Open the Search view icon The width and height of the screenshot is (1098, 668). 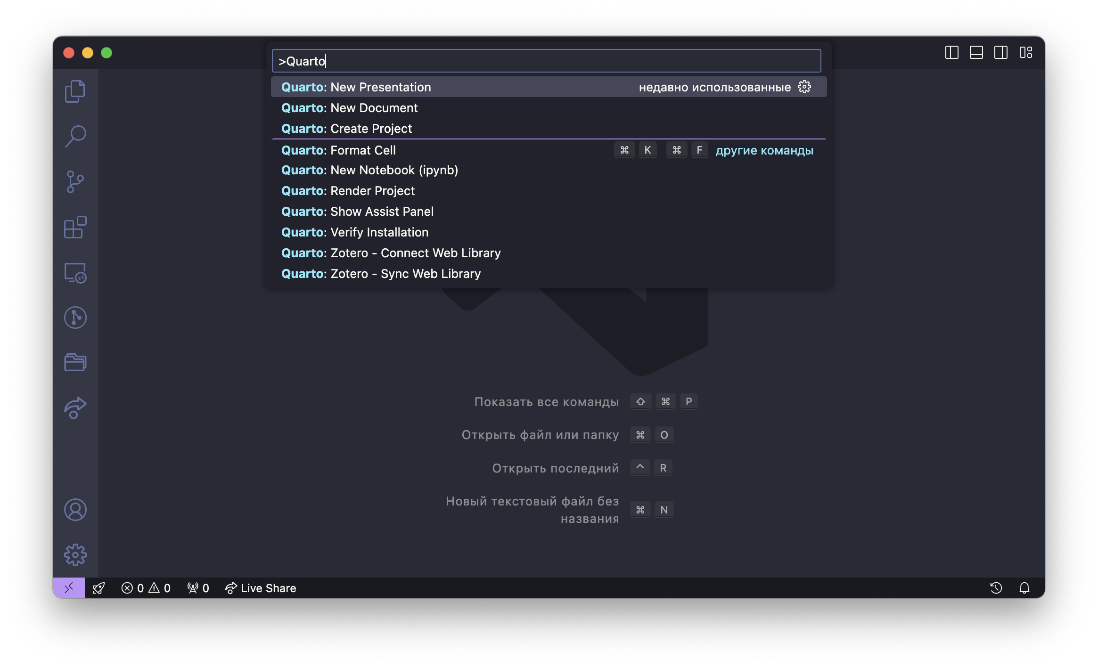click(75, 137)
